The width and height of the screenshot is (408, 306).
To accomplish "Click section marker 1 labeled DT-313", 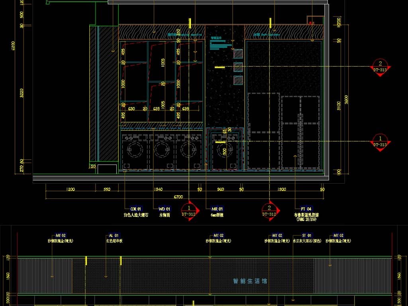I will tap(380, 141).
